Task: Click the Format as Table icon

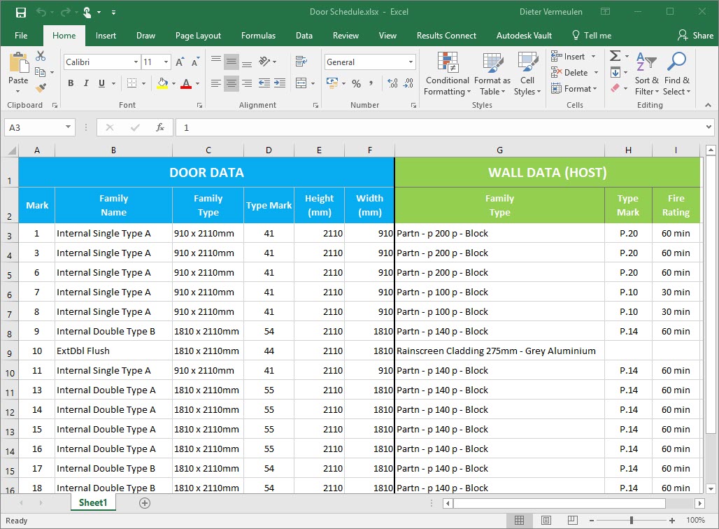Action: 492,73
